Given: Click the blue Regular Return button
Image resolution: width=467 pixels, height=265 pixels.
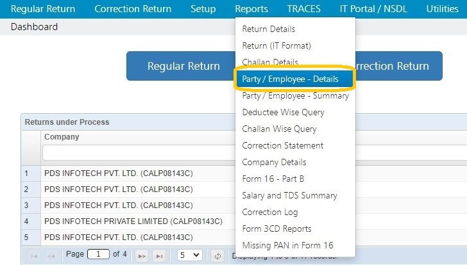Looking at the screenshot, I should click(183, 66).
